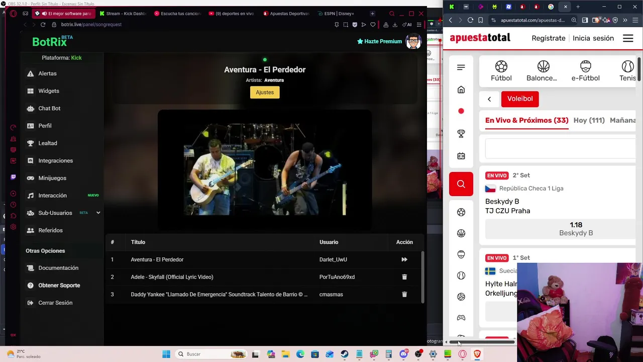Screen dimensions: 643x362
Task: Click the song queue scrollbar
Action: point(422,277)
